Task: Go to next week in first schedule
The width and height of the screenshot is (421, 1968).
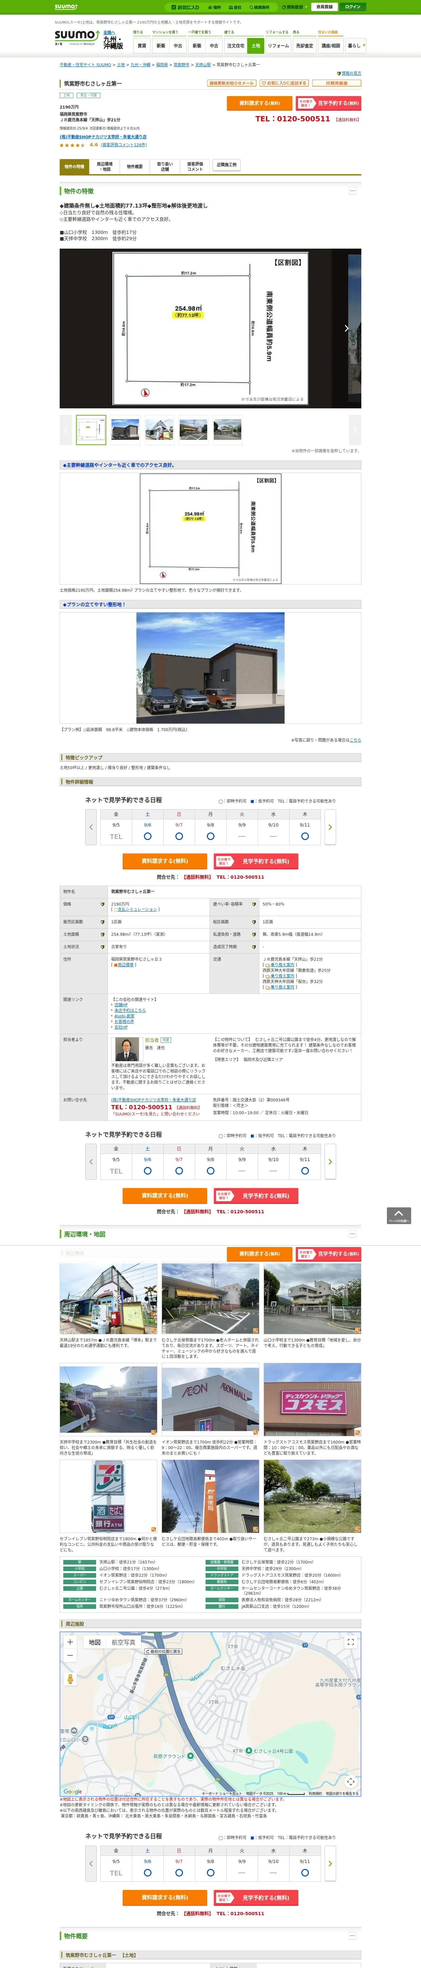Action: coord(330,828)
